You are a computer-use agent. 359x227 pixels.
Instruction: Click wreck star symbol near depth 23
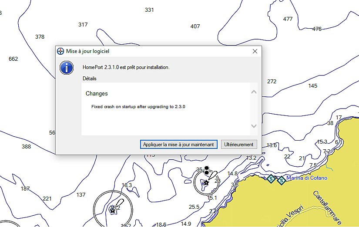(x=206, y=182)
